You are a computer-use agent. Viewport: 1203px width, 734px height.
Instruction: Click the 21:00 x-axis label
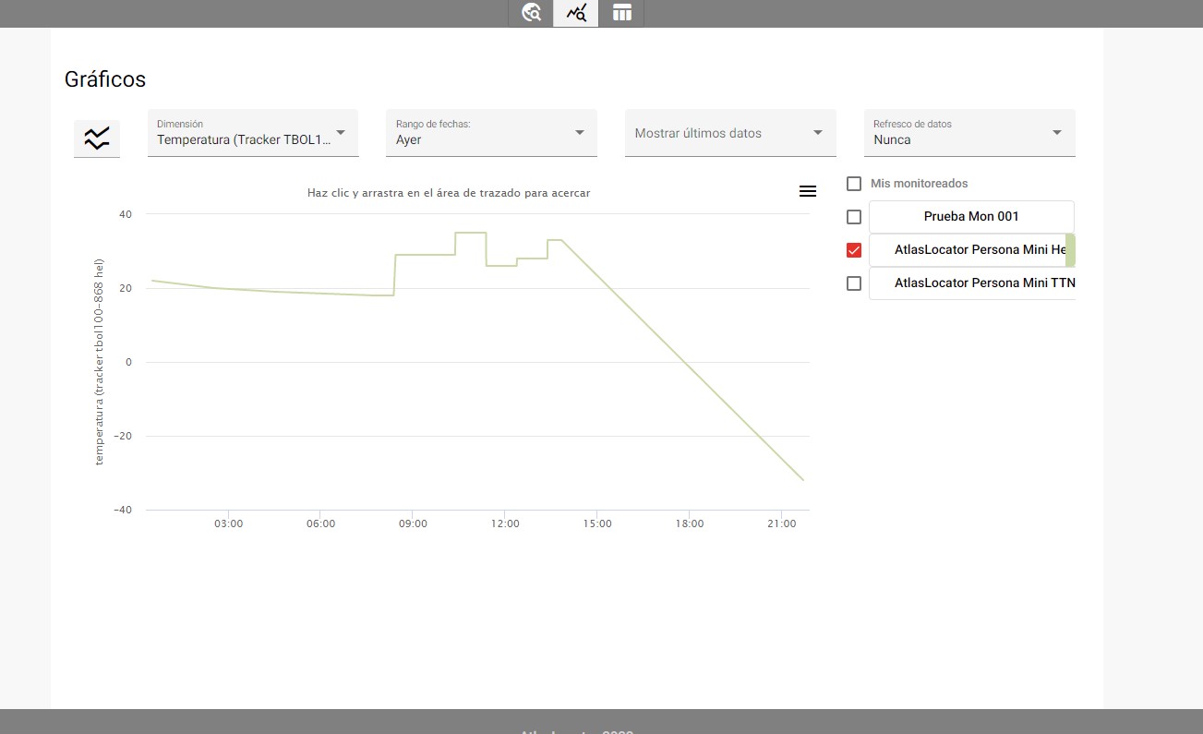coord(782,523)
